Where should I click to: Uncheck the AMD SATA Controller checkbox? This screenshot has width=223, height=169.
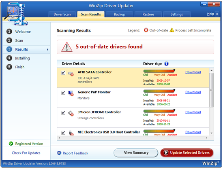click(63, 73)
